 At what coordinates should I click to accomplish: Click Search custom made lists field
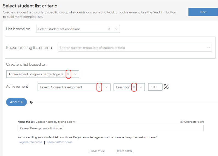click(x=135, y=48)
